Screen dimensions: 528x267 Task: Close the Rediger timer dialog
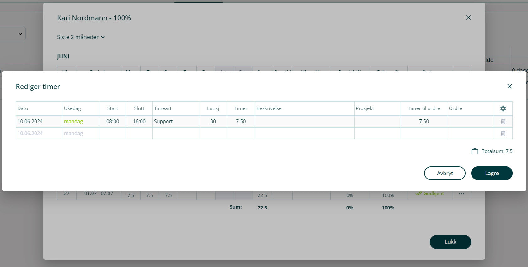[x=509, y=86]
